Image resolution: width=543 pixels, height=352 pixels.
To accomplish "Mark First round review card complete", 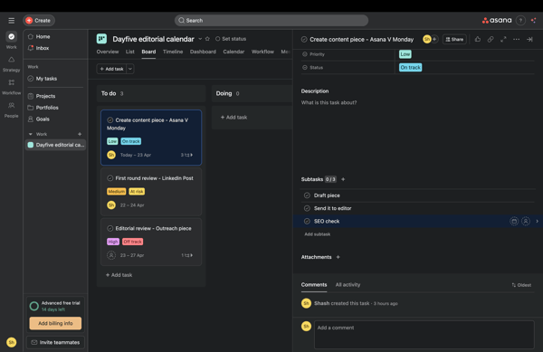I will tap(110, 178).
